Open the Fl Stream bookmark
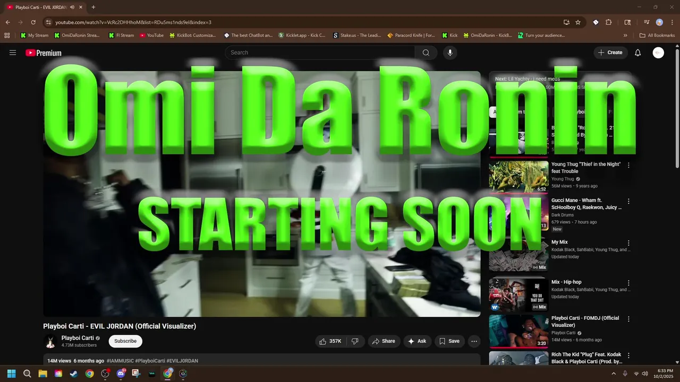 coord(121,36)
